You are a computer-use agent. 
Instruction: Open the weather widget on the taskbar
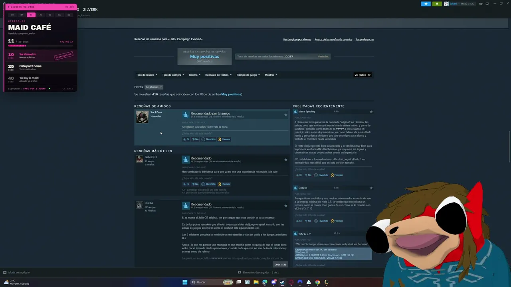point(17,282)
